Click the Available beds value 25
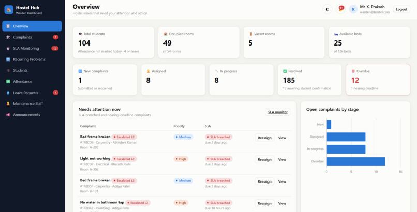 338,43
